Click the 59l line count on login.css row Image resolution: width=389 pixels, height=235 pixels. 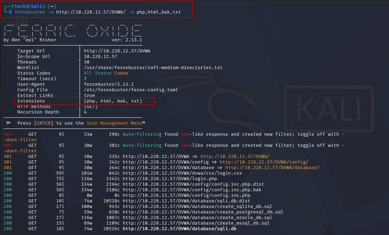click(60, 173)
